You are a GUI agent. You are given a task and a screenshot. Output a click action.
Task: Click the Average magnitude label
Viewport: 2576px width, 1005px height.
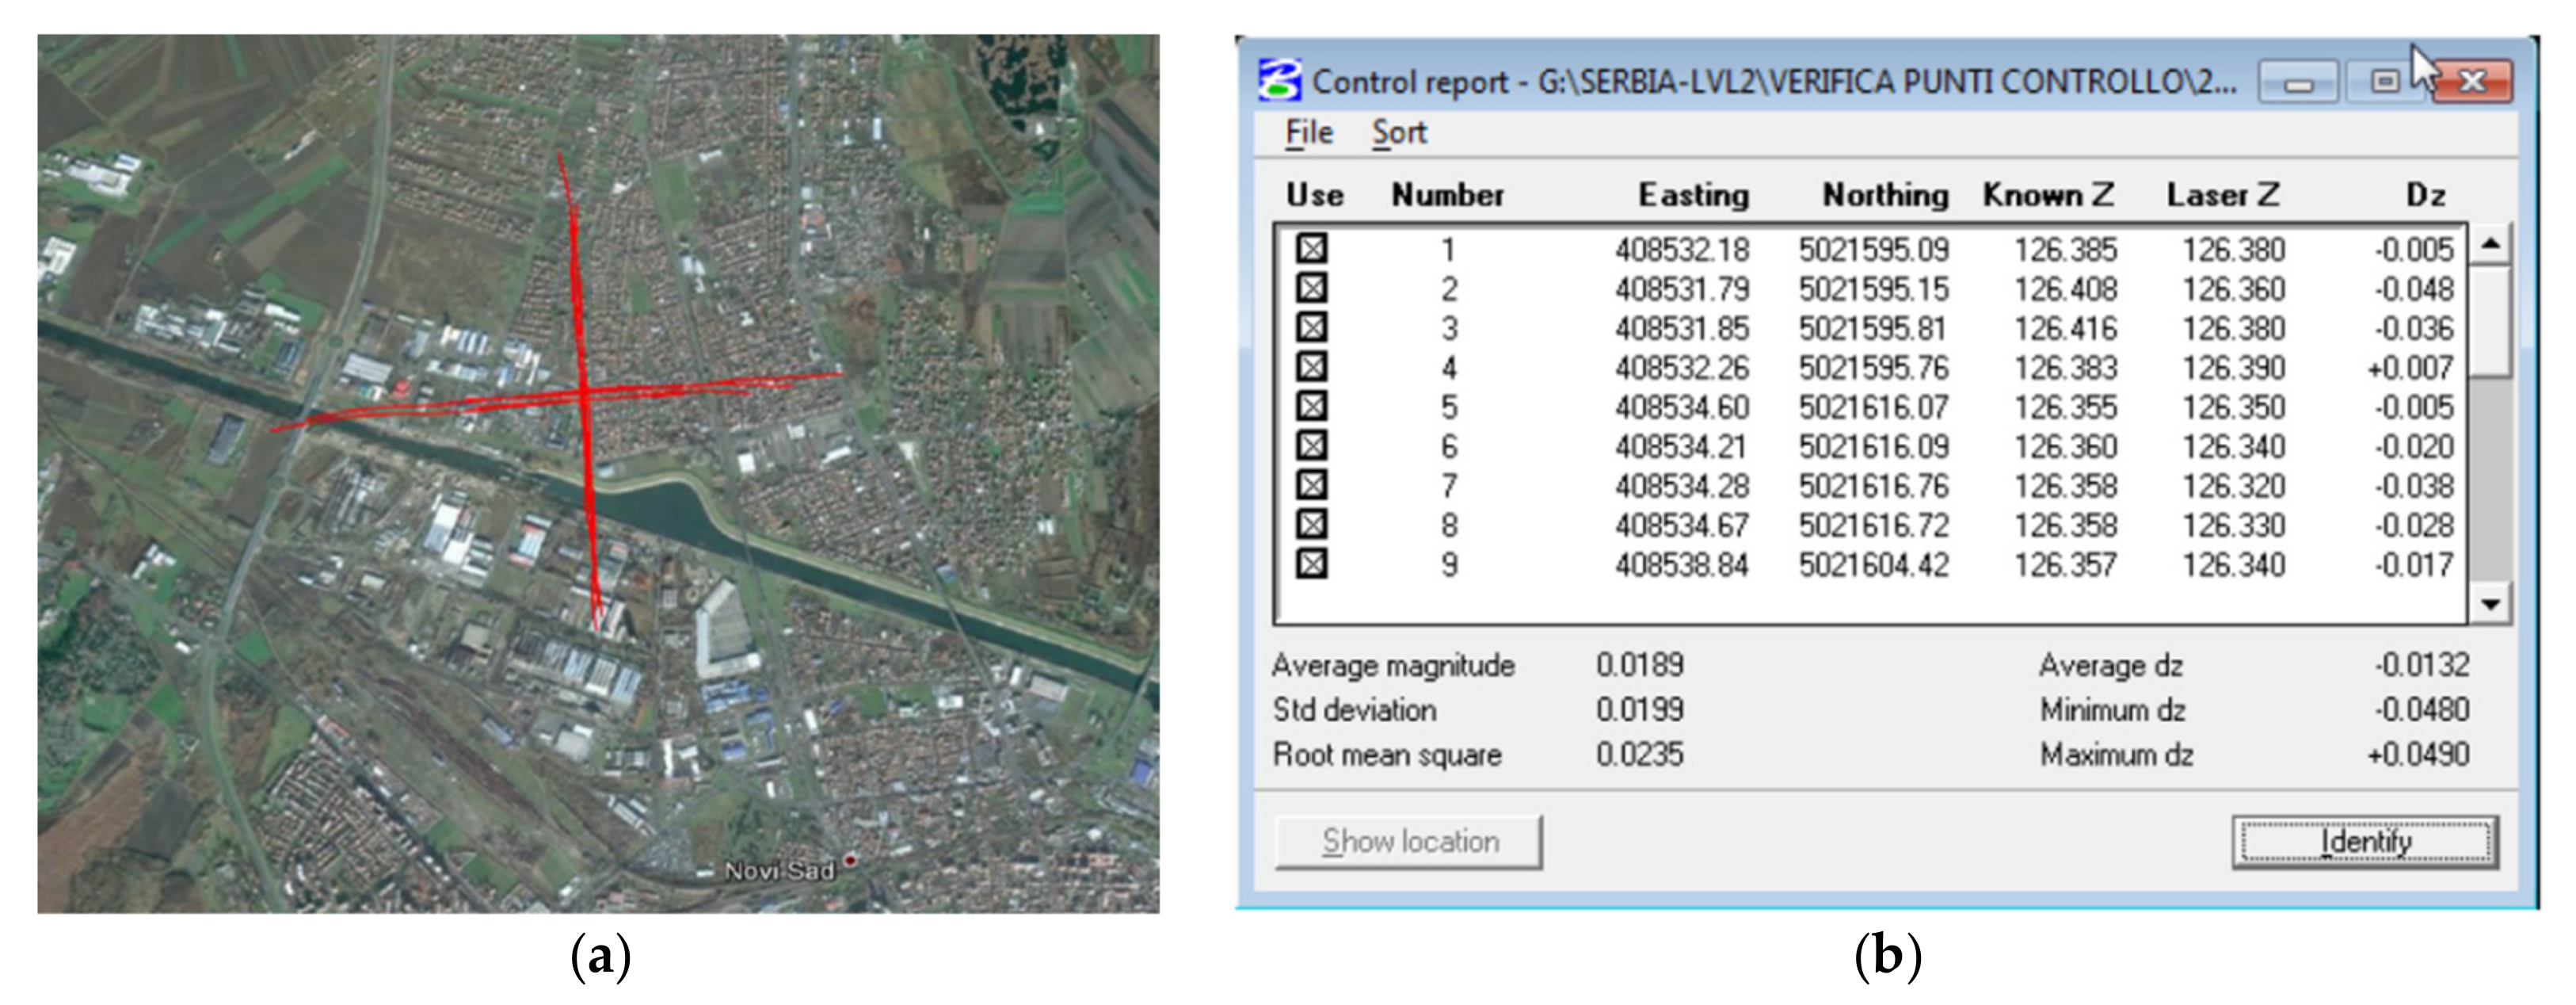[x=1393, y=666]
